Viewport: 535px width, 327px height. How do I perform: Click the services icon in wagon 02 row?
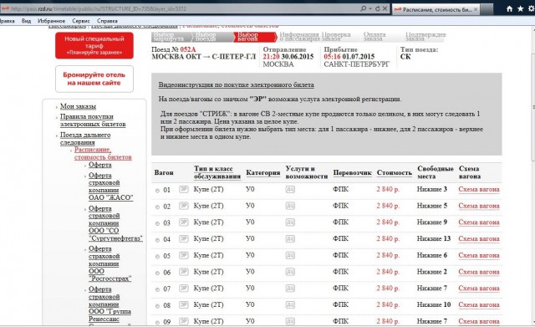click(x=290, y=206)
